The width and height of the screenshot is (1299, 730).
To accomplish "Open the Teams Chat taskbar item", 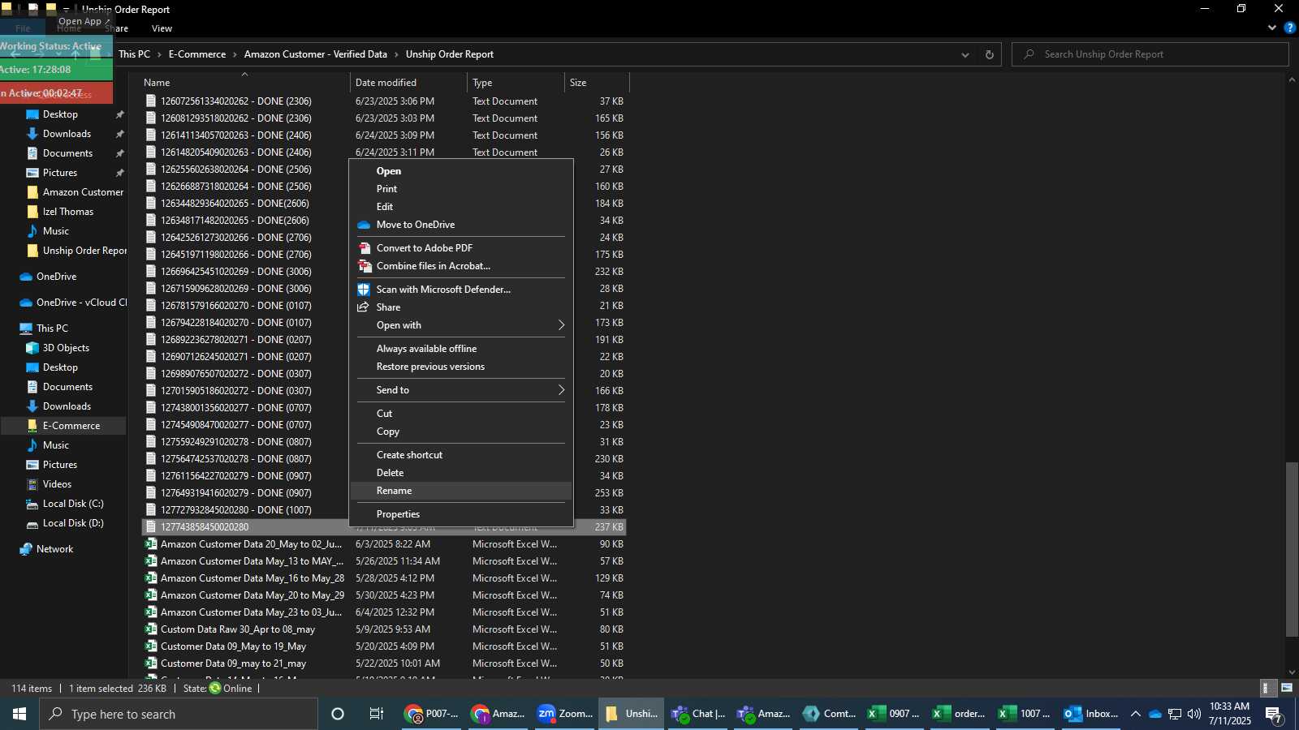I will click(698, 714).
